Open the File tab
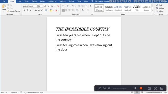 coord(4,1)
